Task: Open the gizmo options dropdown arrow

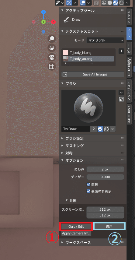Action: tap(75, 3)
